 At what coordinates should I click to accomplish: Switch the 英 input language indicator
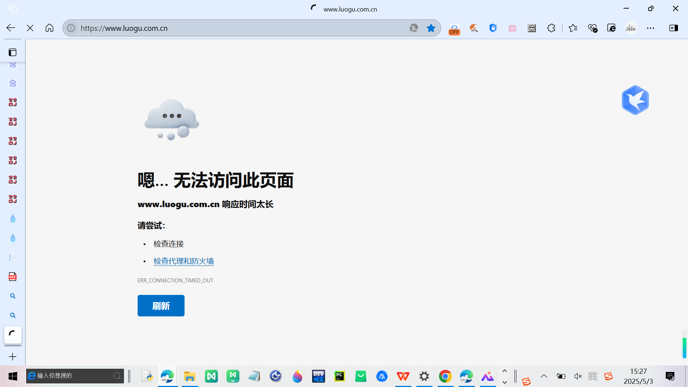(x=593, y=376)
